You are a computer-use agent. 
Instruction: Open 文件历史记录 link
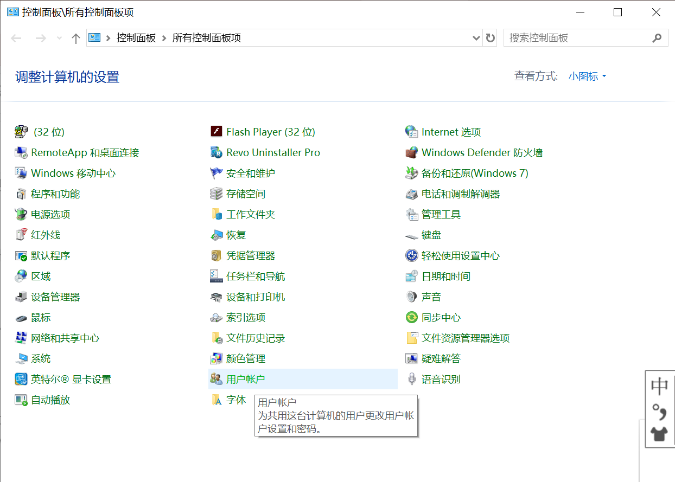click(x=256, y=338)
